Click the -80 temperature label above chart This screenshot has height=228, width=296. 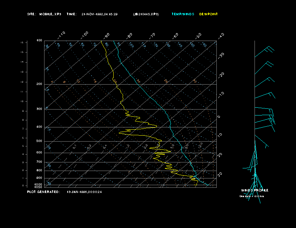point(129,36)
